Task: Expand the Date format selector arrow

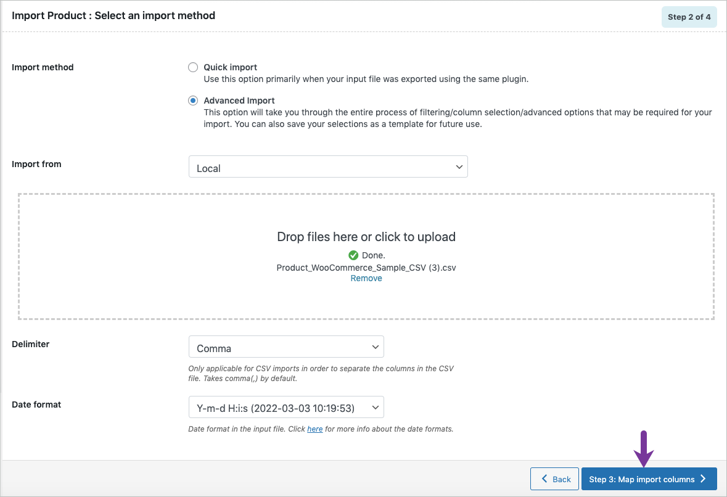Action: click(376, 407)
